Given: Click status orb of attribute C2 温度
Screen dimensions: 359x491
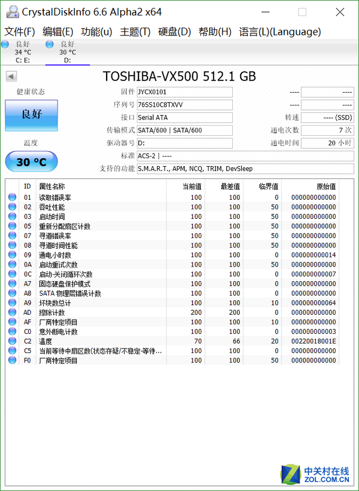Looking at the screenshot, I should coord(12,341).
